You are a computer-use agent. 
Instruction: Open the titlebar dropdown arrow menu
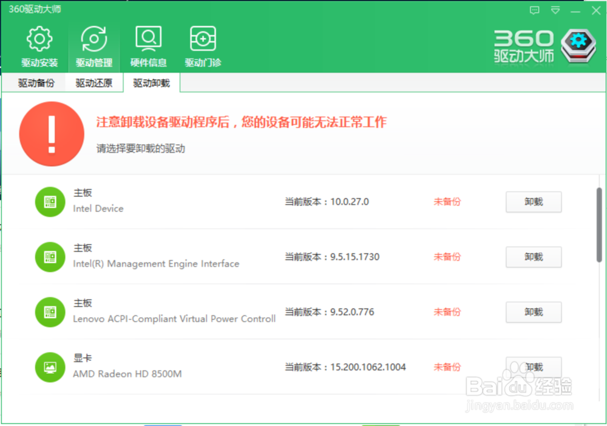tap(554, 10)
